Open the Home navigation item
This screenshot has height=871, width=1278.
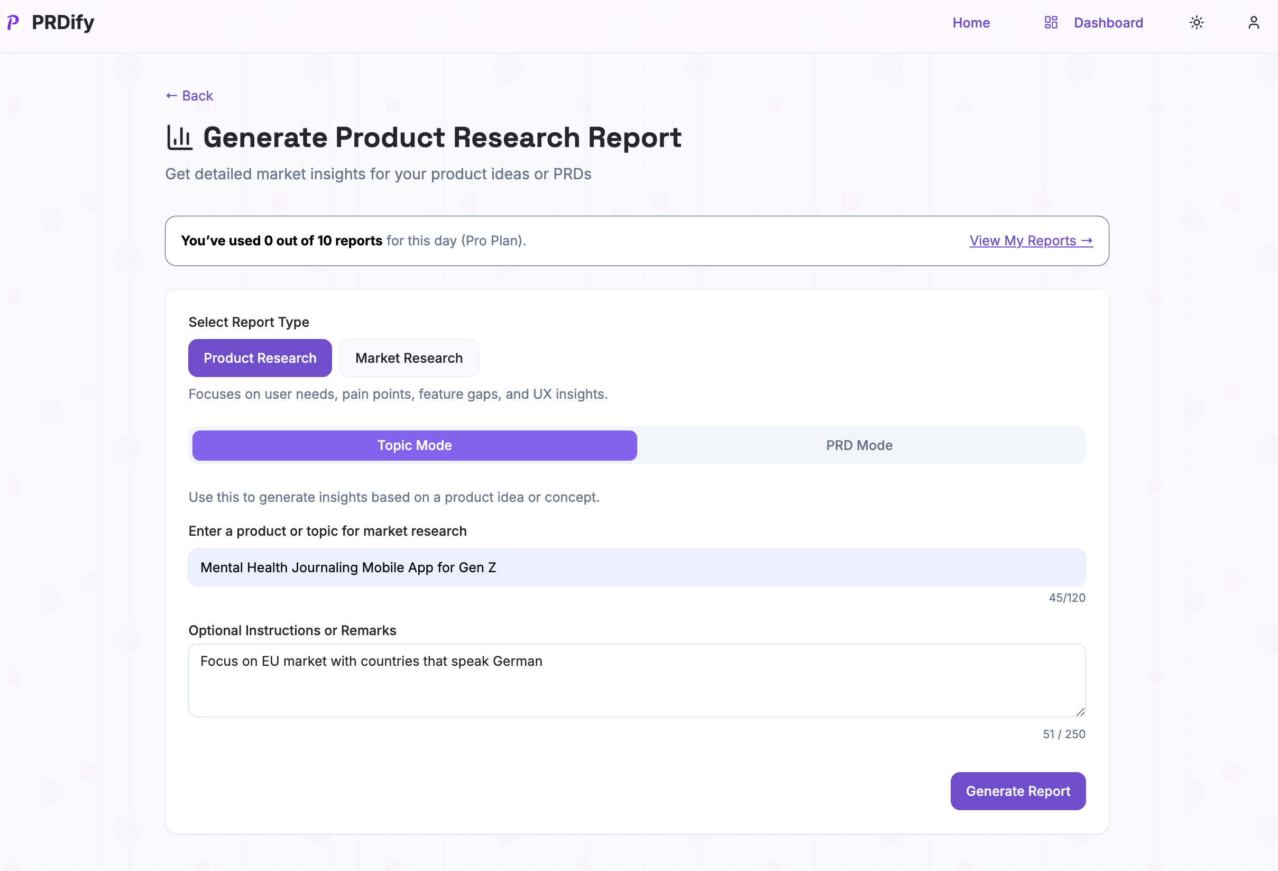tap(971, 23)
